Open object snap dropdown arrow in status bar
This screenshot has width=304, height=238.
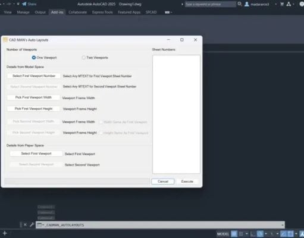(x=296, y=234)
